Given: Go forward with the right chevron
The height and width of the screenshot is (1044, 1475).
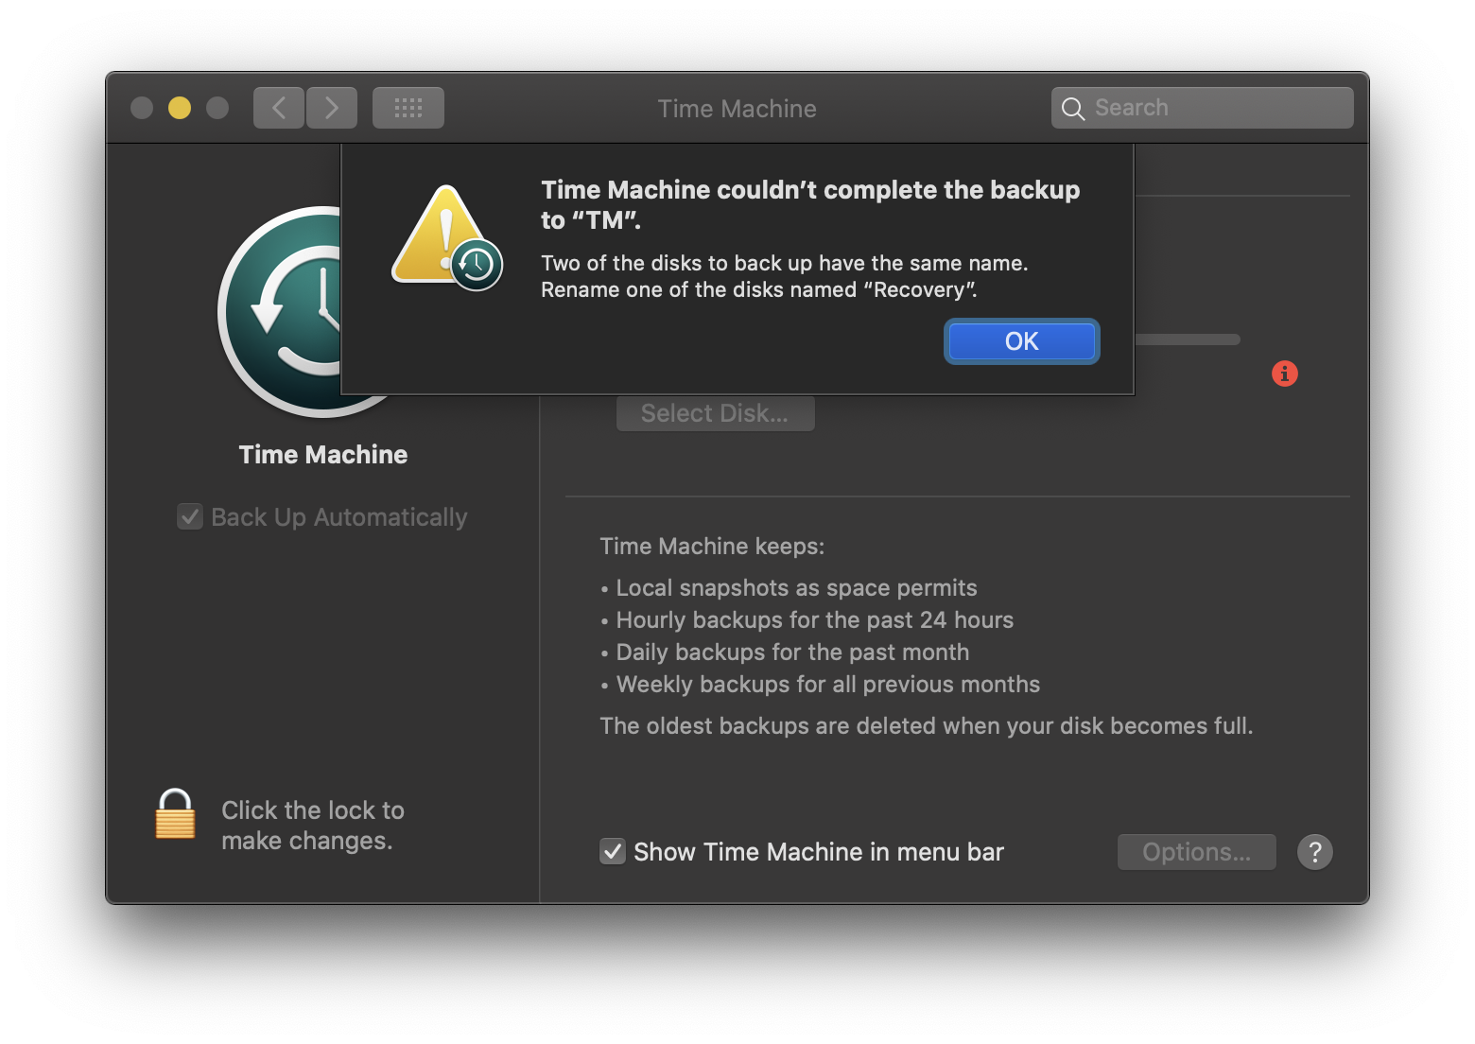Looking at the screenshot, I should (332, 108).
